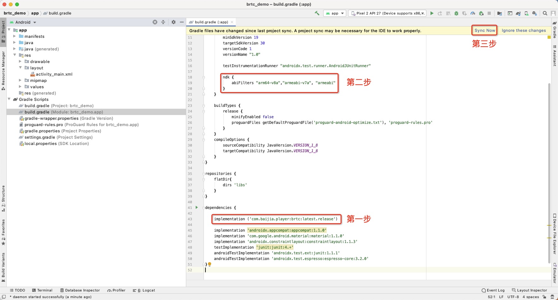Hide the Project panel with the minus icon
Screen dimensions: 558x300
point(182,22)
